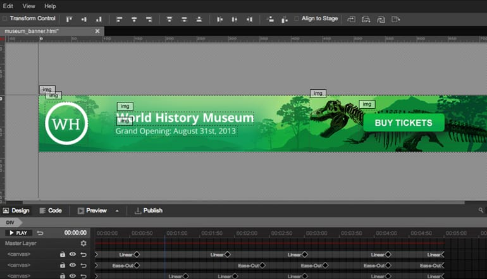
Task: Switch to Code view
Action: [x=51, y=211]
